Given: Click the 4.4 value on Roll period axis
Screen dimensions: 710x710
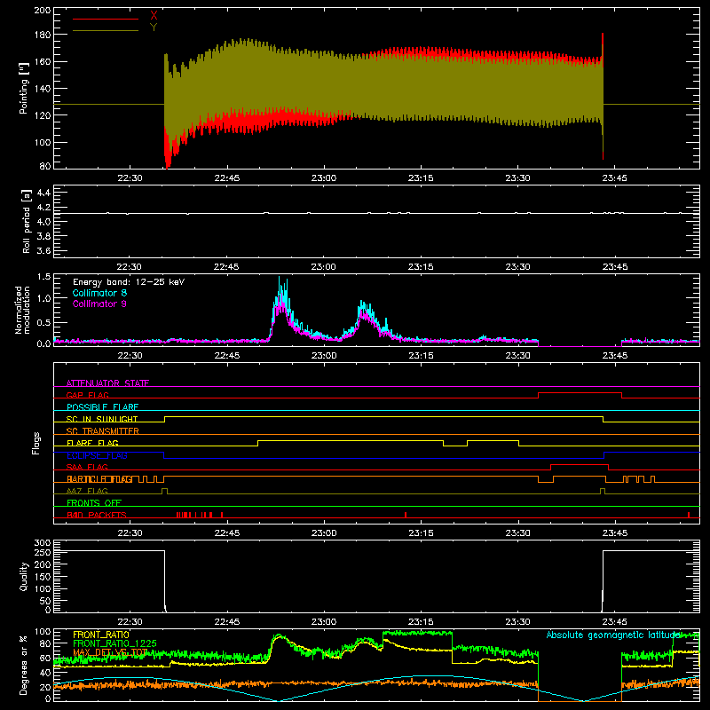Looking at the screenshot, I should 43,193.
